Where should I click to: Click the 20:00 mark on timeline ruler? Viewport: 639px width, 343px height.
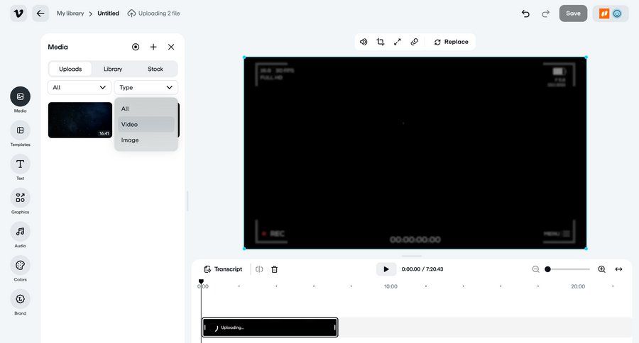pos(578,286)
